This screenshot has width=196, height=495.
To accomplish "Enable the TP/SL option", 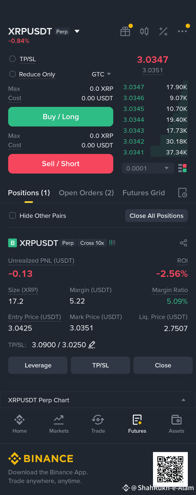I will pos(13,59).
